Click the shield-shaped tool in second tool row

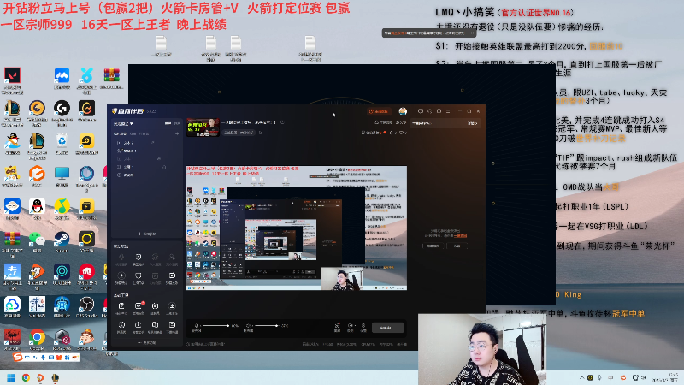tap(139, 275)
